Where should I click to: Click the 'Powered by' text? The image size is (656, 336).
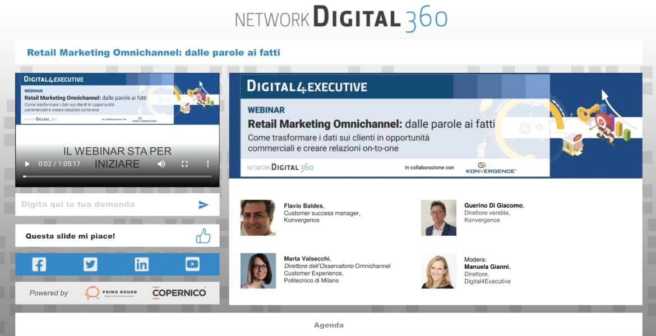click(x=49, y=293)
